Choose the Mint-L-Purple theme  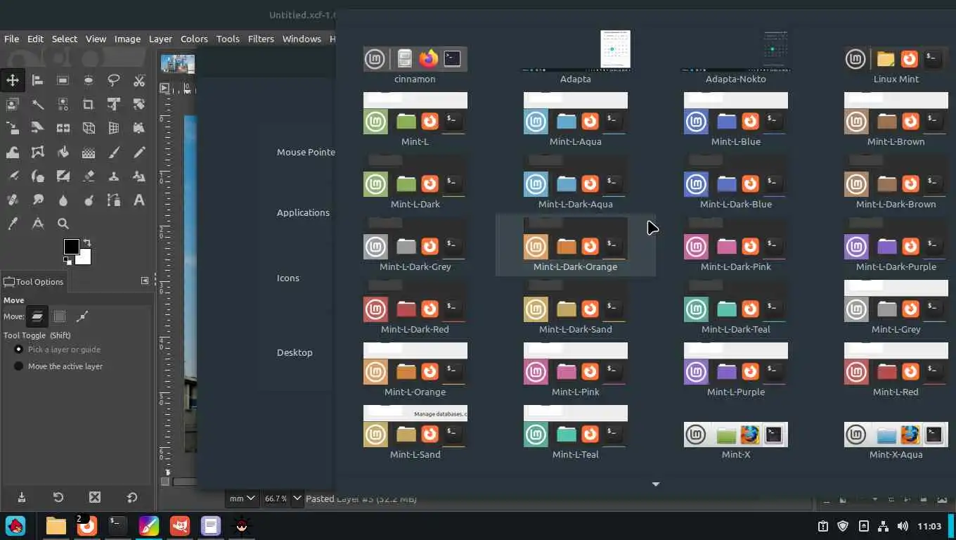point(735,370)
